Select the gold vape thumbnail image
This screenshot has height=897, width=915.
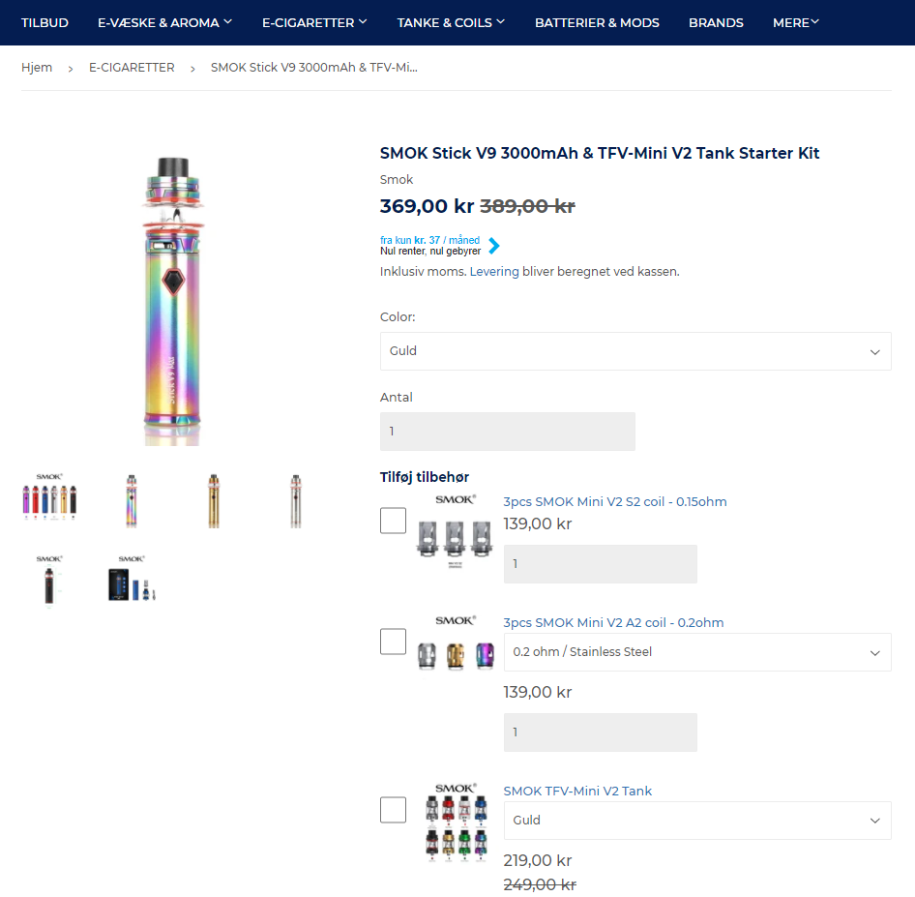pos(214,500)
